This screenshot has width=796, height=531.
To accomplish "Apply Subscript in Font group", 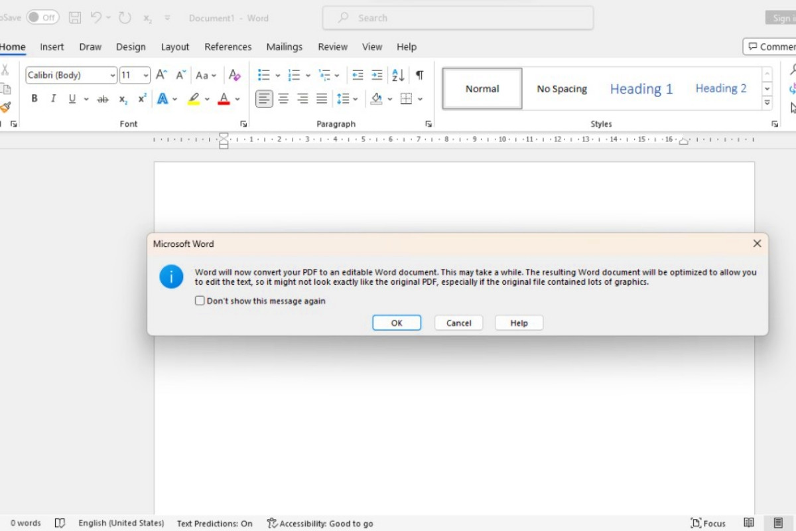I will click(x=123, y=99).
